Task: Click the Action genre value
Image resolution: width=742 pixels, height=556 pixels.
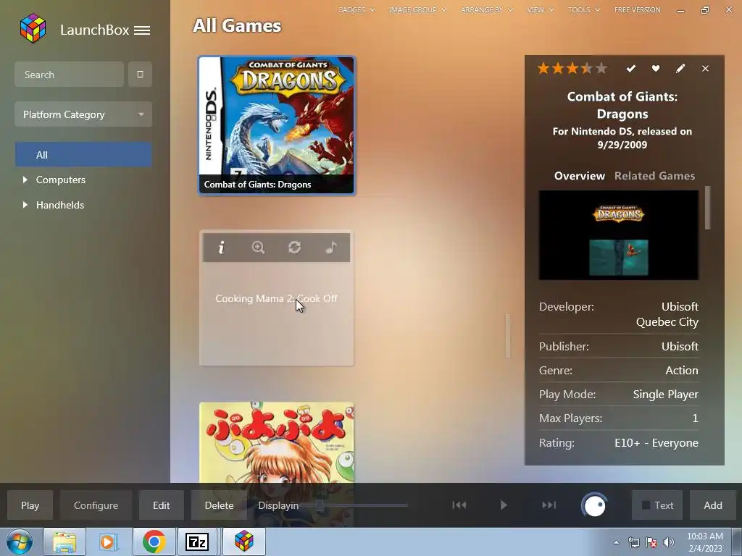Action: point(681,370)
